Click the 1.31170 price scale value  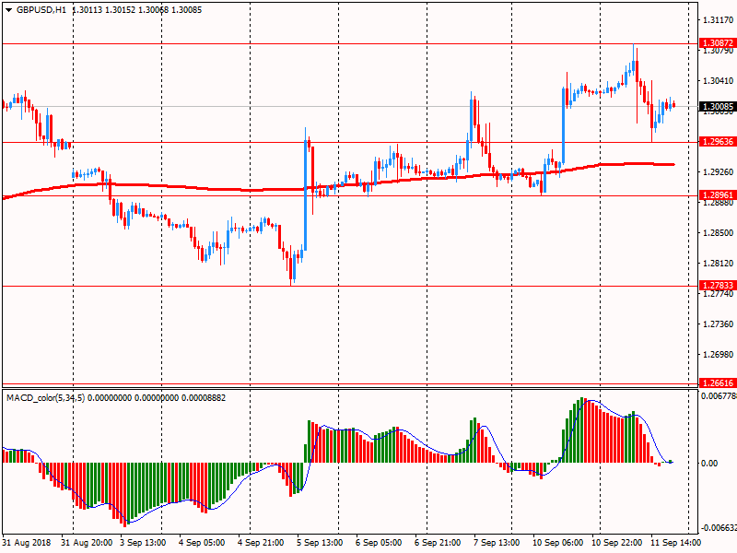click(719, 19)
